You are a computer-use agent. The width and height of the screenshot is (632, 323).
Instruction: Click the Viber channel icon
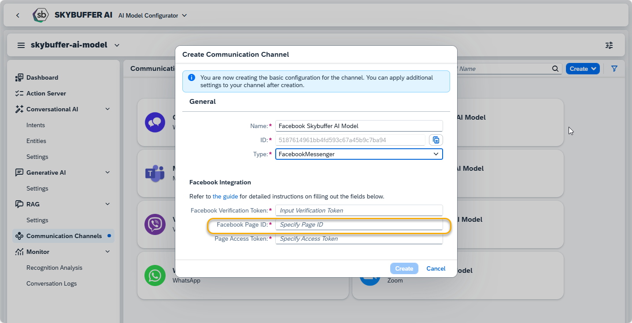(155, 224)
